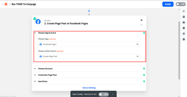Click the Zap is ready banner text

[85, 94]
